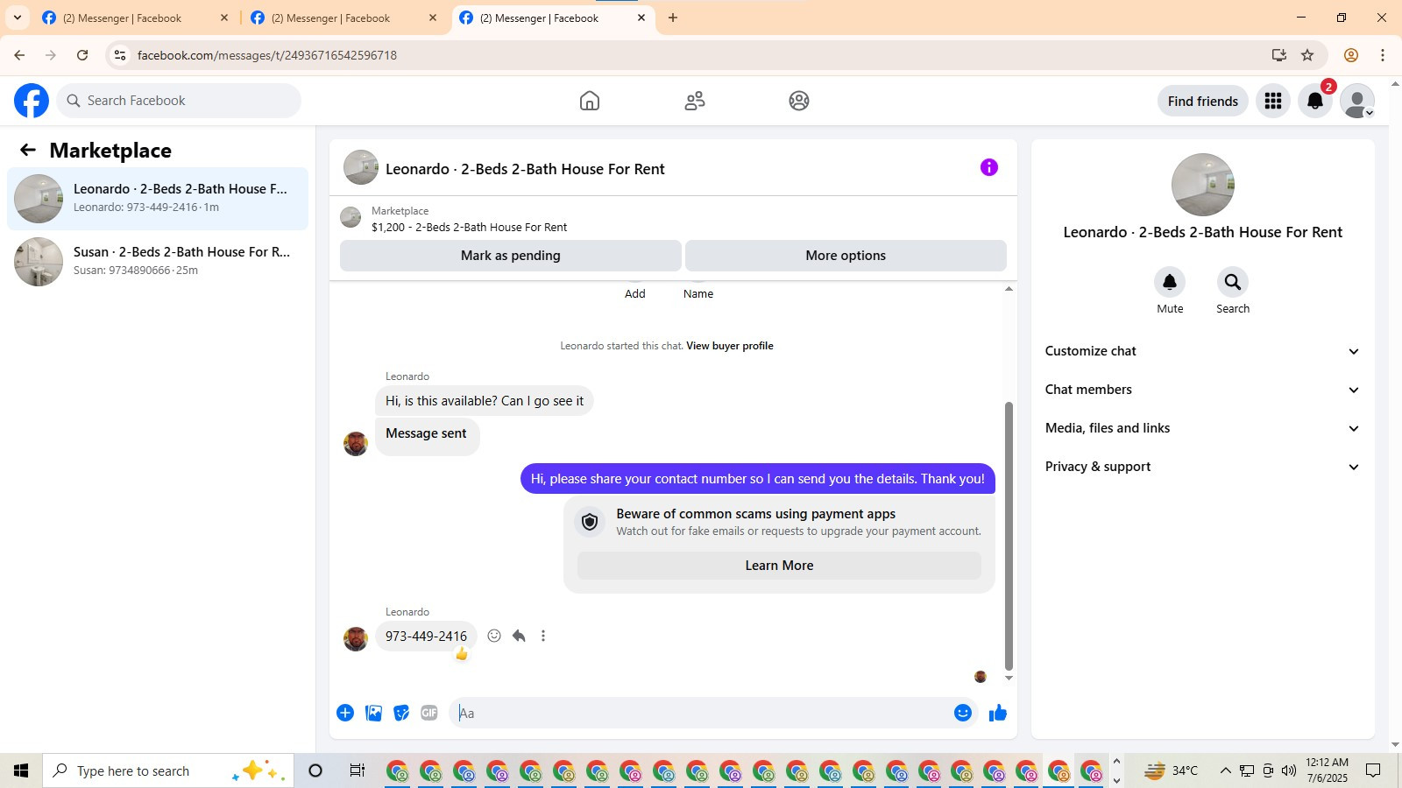Open Facebook home via logo
The width and height of the screenshot is (1402, 788).
click(32, 101)
